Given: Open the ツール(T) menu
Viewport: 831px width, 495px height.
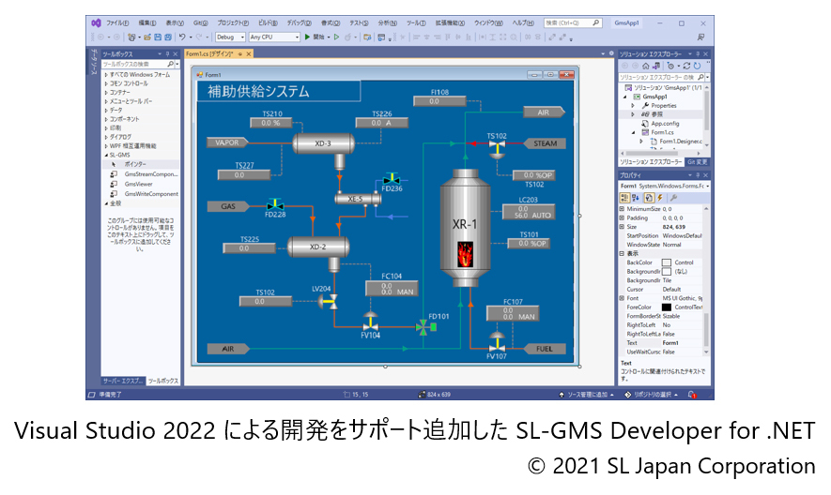Looking at the screenshot, I should tap(416, 22).
